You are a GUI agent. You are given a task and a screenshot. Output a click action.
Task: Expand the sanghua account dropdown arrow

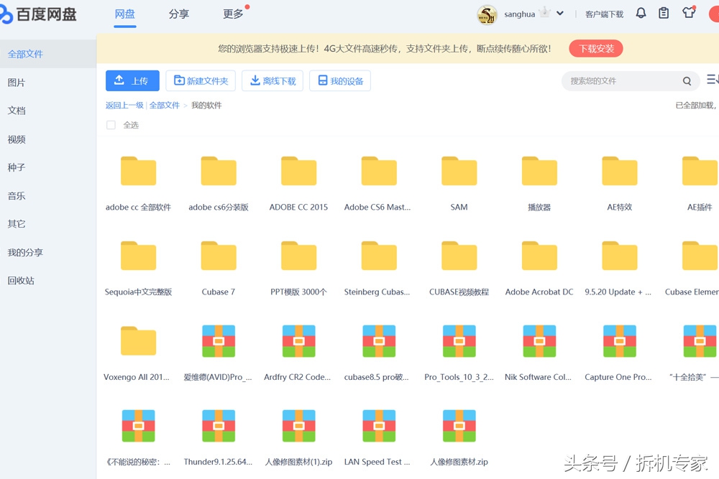click(560, 13)
